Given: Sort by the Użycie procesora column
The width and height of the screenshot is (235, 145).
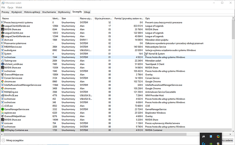Looking at the screenshot, I should pyautogui.click(x=103, y=18).
